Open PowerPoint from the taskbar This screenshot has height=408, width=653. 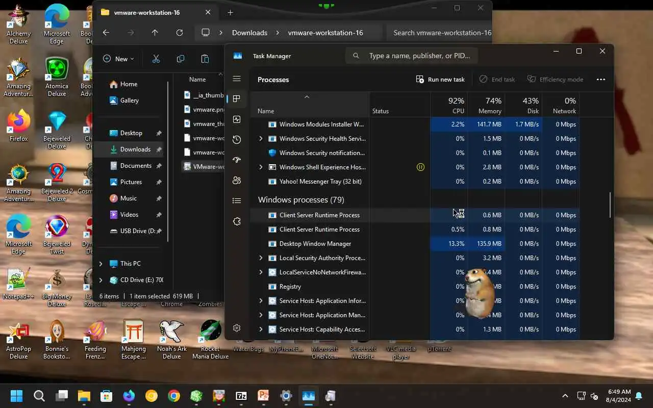tap(264, 396)
